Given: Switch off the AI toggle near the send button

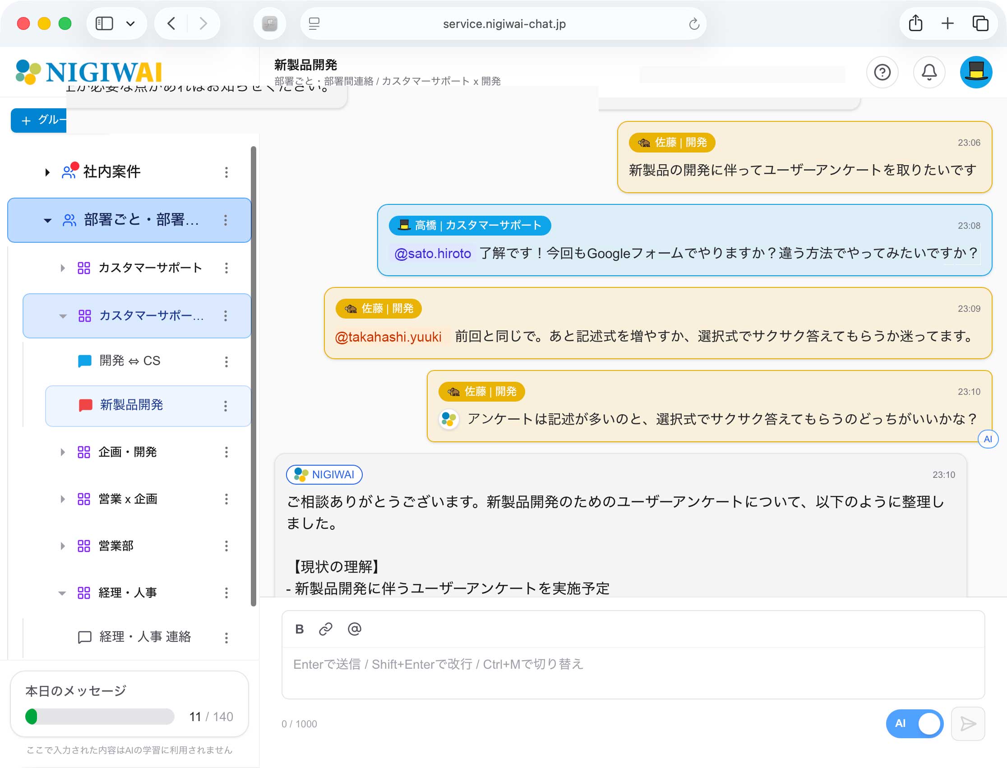Looking at the screenshot, I should (x=914, y=724).
